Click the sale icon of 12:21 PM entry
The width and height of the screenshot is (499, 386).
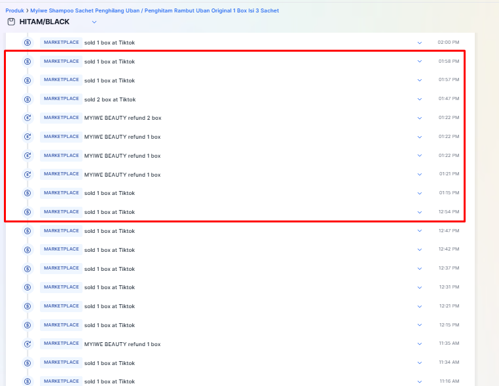point(28,306)
